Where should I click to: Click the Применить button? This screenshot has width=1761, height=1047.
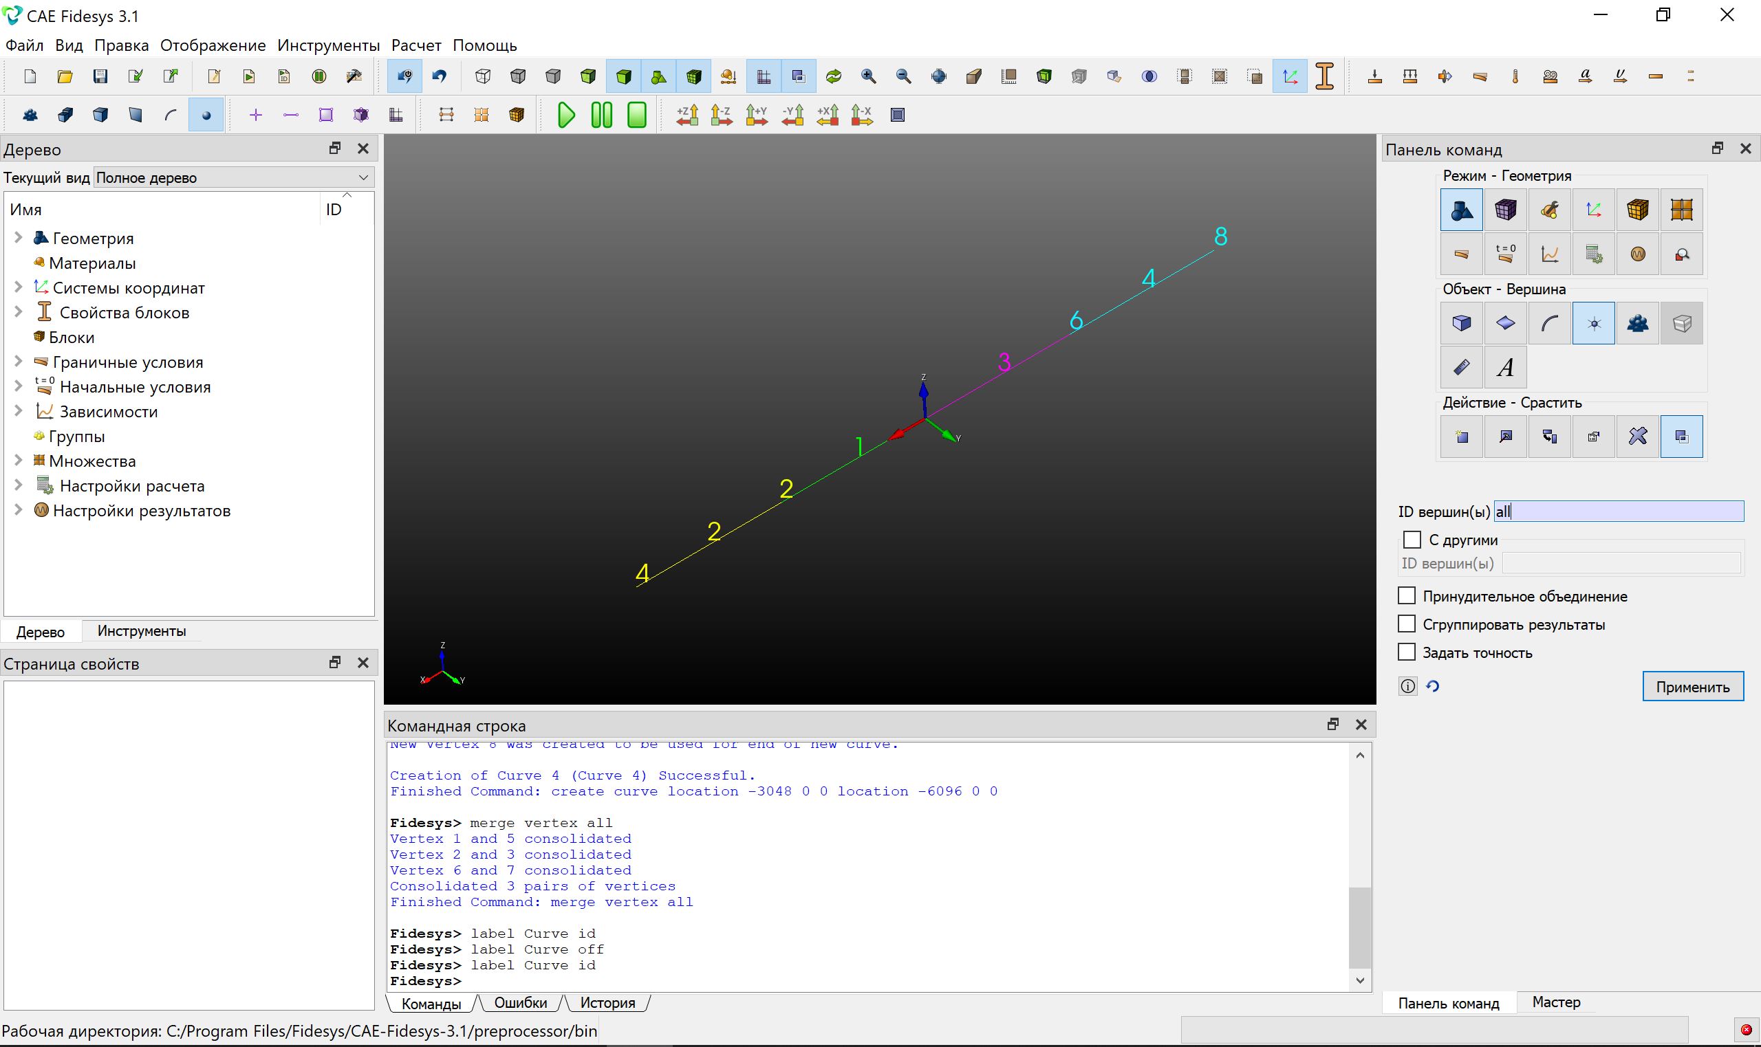(x=1692, y=687)
